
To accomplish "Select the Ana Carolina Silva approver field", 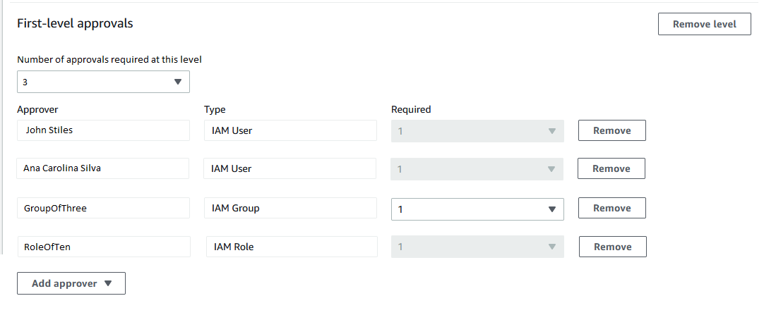I will pyautogui.click(x=102, y=168).
